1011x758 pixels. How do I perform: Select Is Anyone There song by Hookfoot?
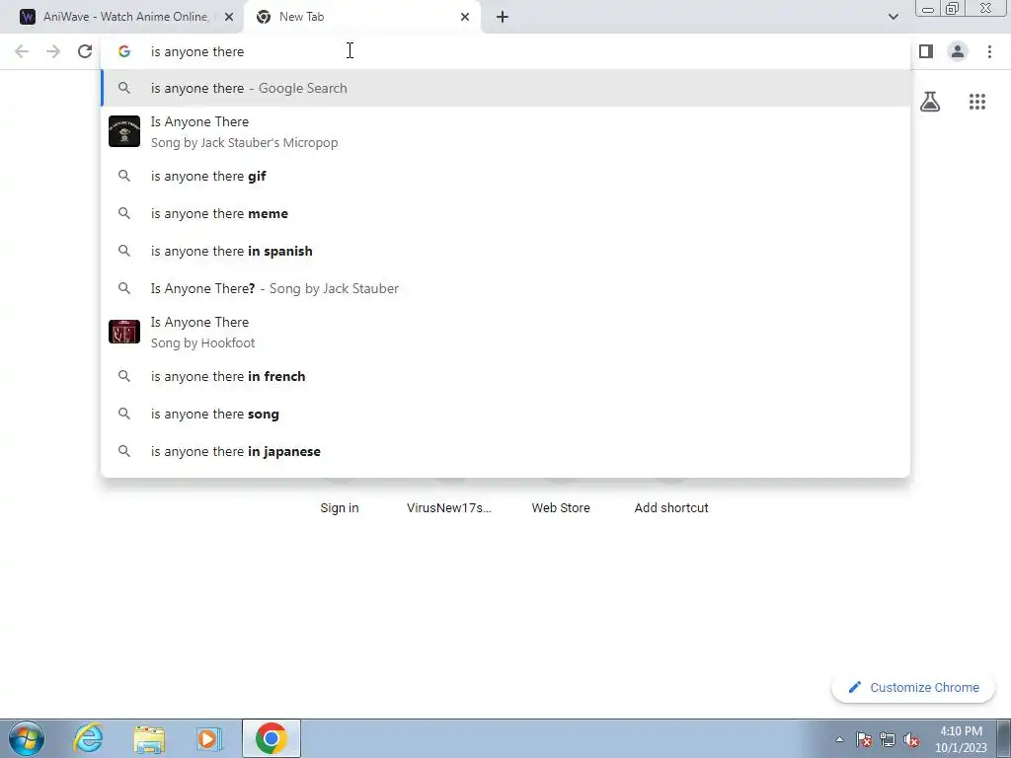pos(505,332)
